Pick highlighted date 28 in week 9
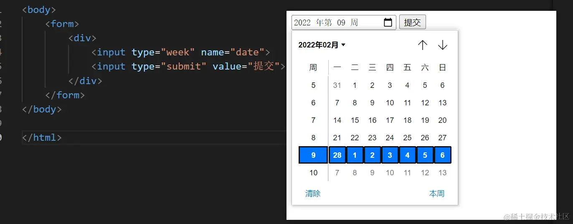 [337, 155]
